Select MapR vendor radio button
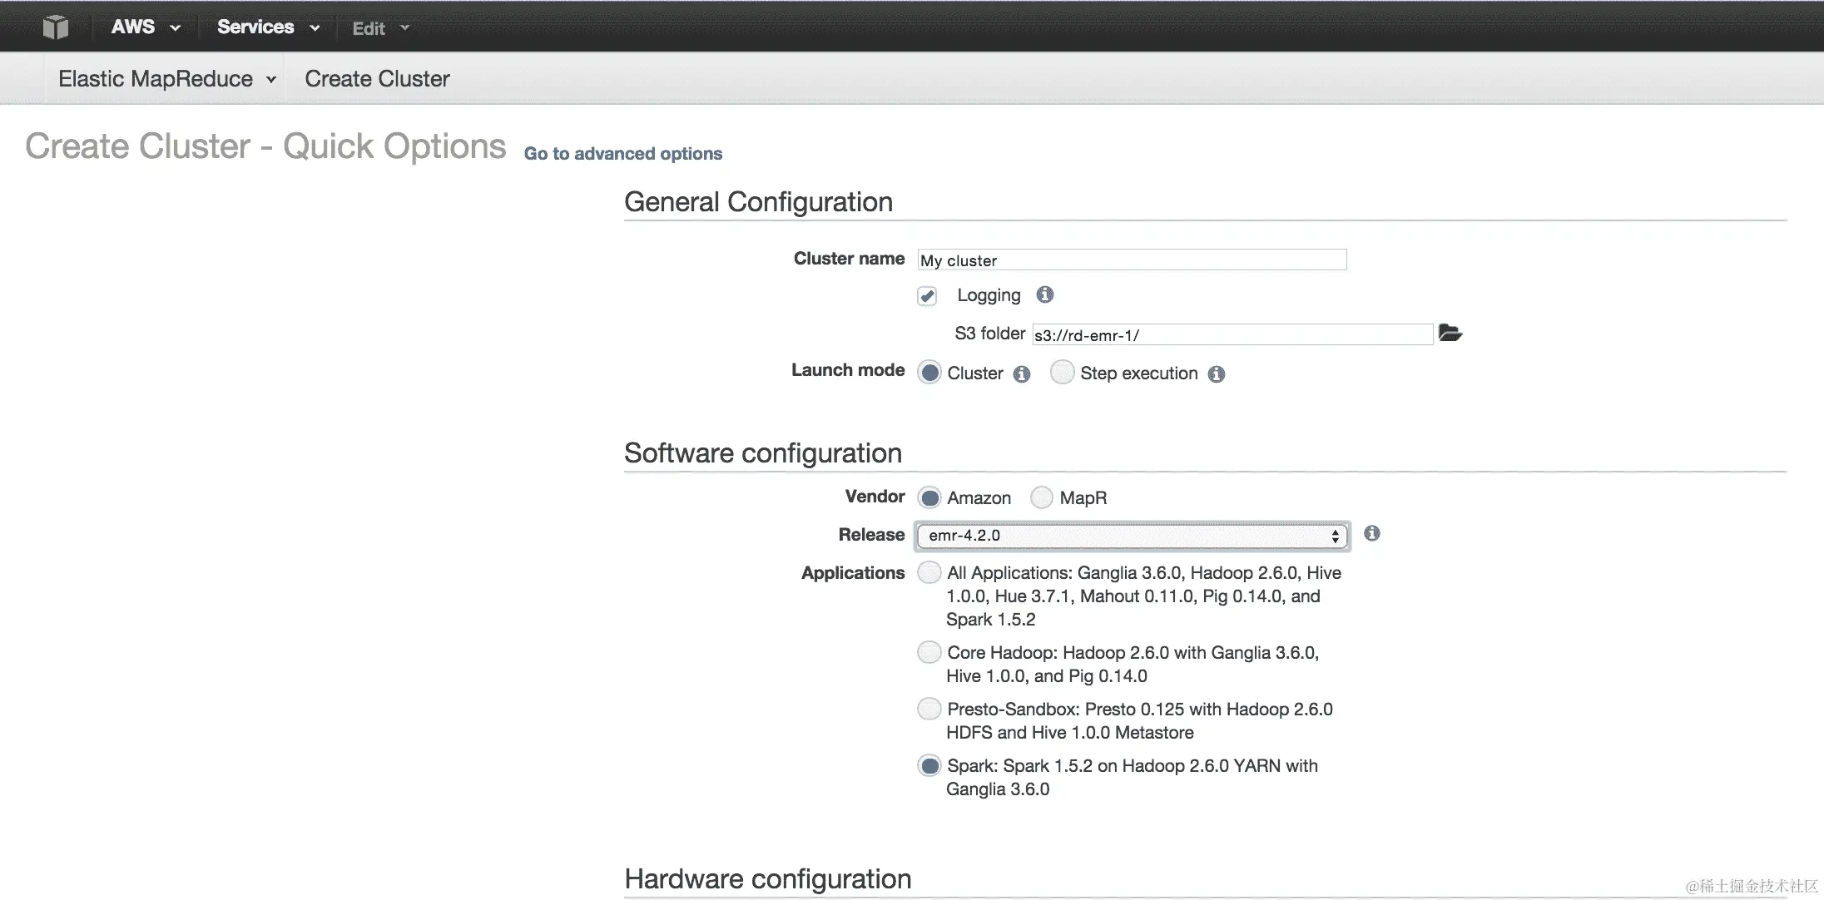This screenshot has height=900, width=1824. [1041, 497]
